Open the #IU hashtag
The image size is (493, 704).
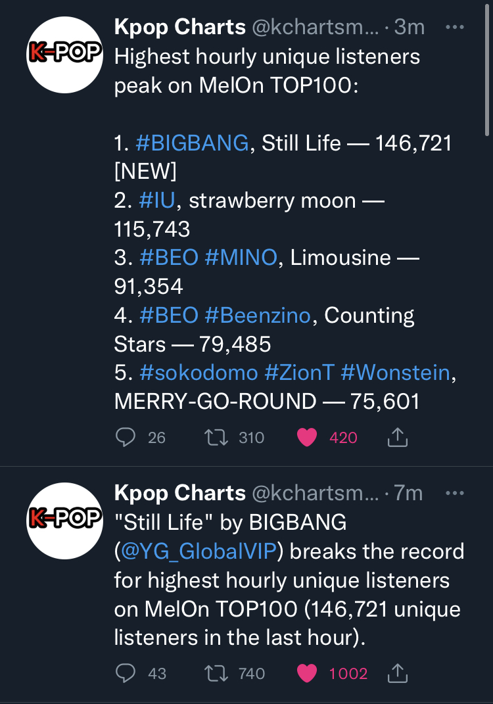(x=156, y=200)
